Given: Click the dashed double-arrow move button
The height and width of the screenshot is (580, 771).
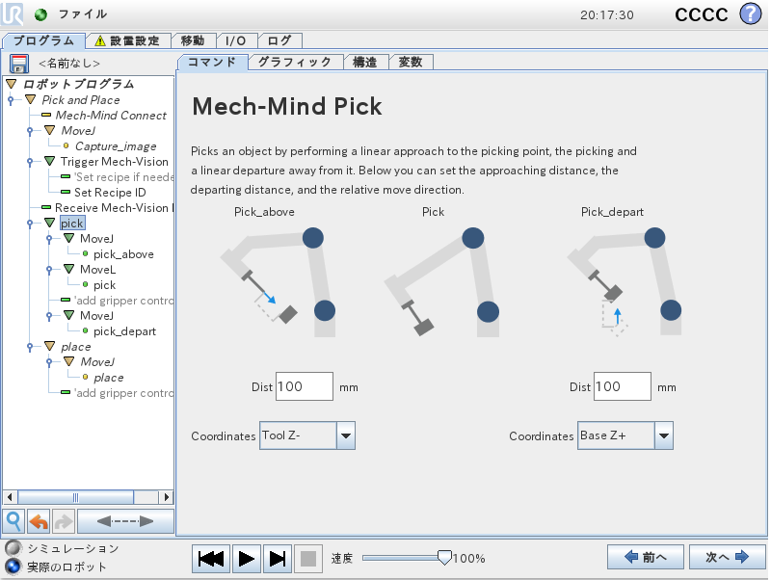Looking at the screenshot, I should click(x=125, y=521).
